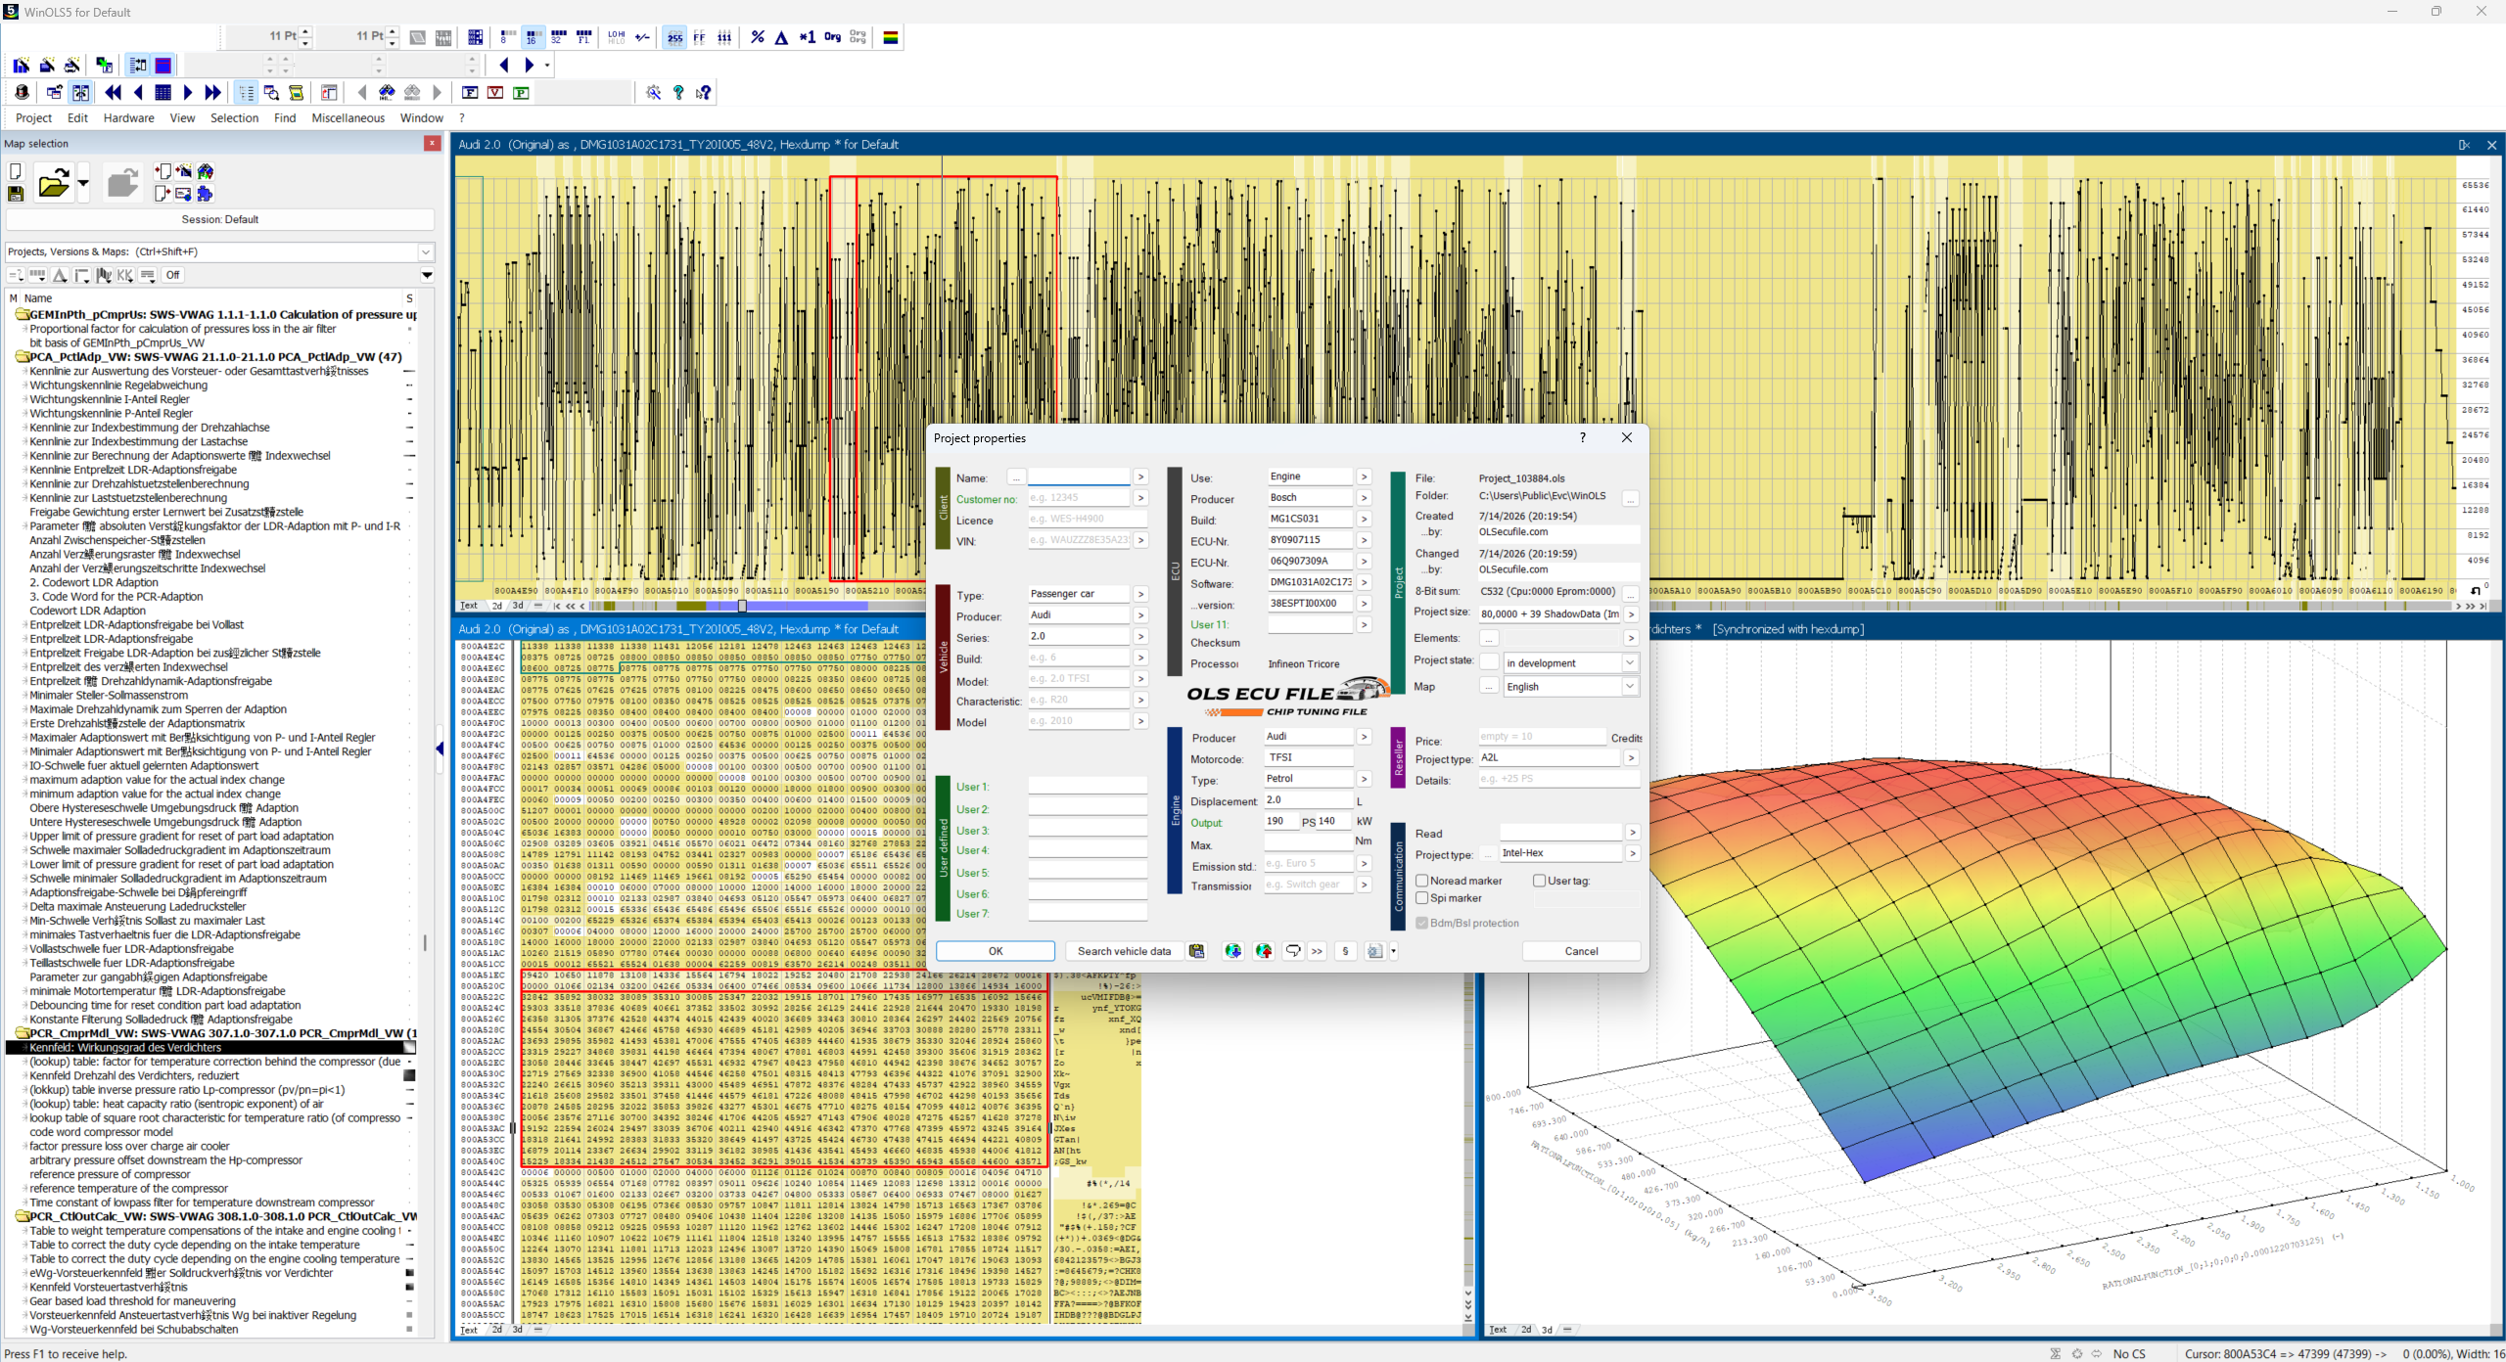Toggle the +/- signed values icon
The width and height of the screenshot is (2506, 1362).
[x=642, y=37]
